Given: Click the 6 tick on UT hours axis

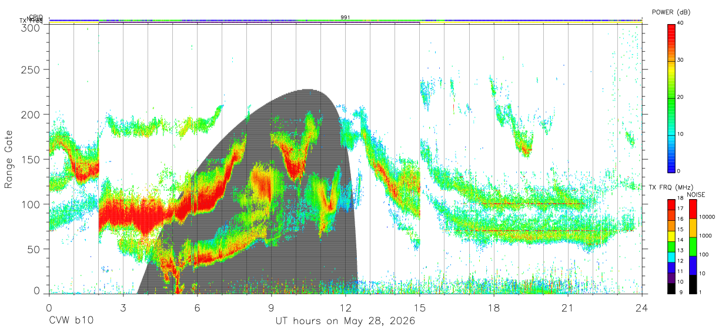Looking at the screenshot, I should (197, 307).
